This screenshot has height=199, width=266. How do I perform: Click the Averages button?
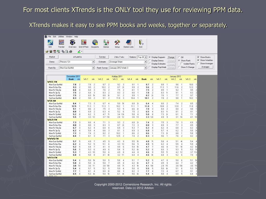[x=205, y=67]
